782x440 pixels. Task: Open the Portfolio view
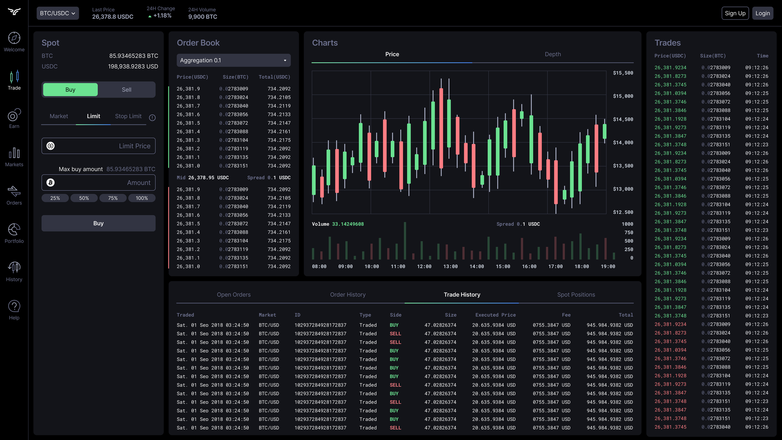(x=14, y=233)
